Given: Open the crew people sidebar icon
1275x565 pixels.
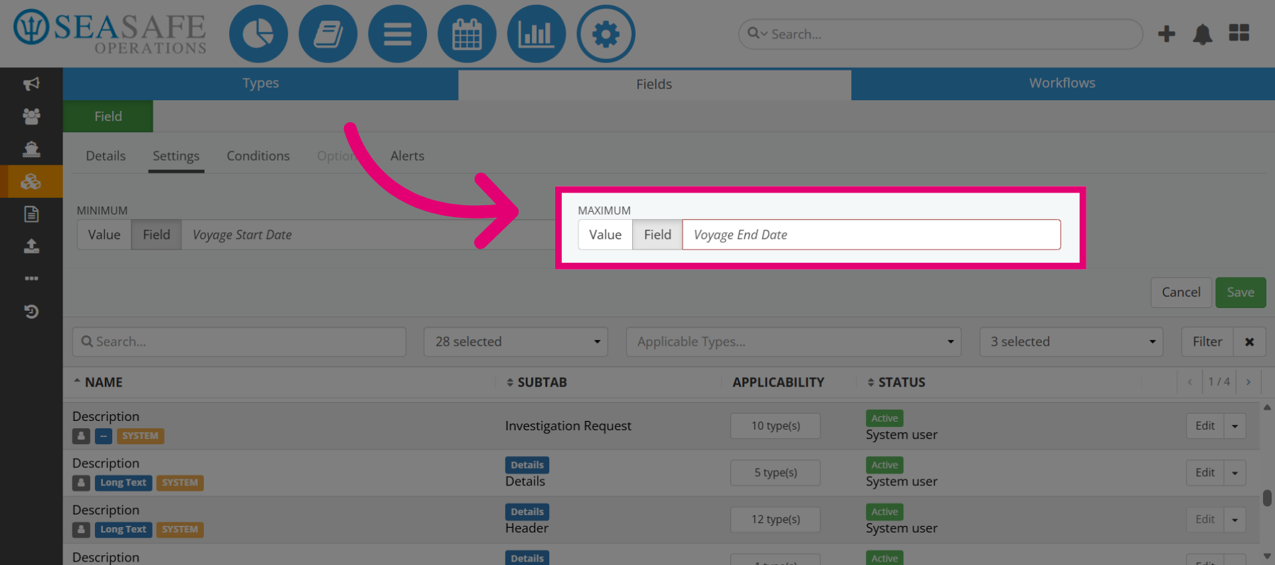Looking at the screenshot, I should tap(31, 116).
